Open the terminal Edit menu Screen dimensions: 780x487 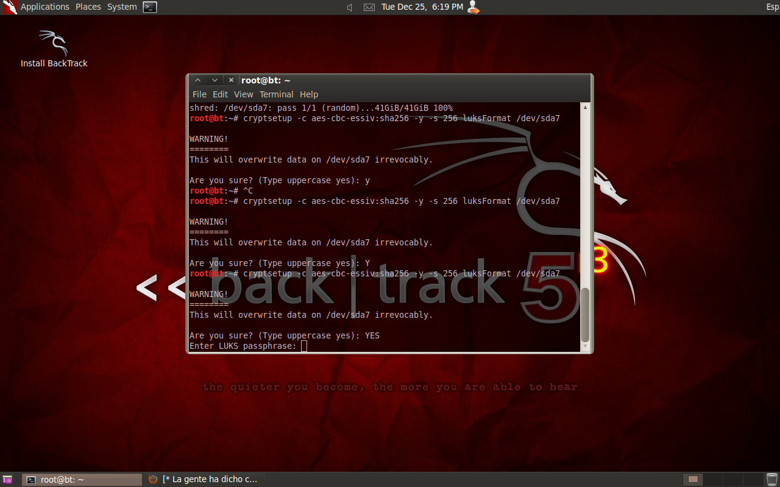pos(220,94)
